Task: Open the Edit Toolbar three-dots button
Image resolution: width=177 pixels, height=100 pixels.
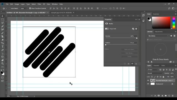Action: [2, 67]
